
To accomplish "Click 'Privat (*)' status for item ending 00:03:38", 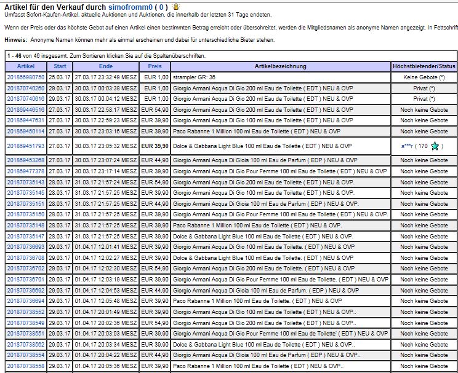I will point(424,88).
